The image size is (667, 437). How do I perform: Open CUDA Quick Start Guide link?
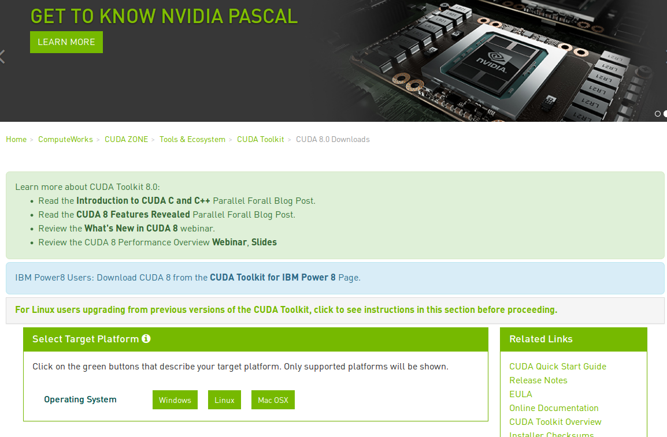[x=558, y=367]
